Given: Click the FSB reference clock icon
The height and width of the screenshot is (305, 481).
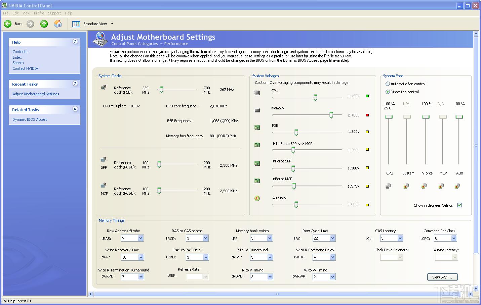Looking at the screenshot, I should coord(104,88).
